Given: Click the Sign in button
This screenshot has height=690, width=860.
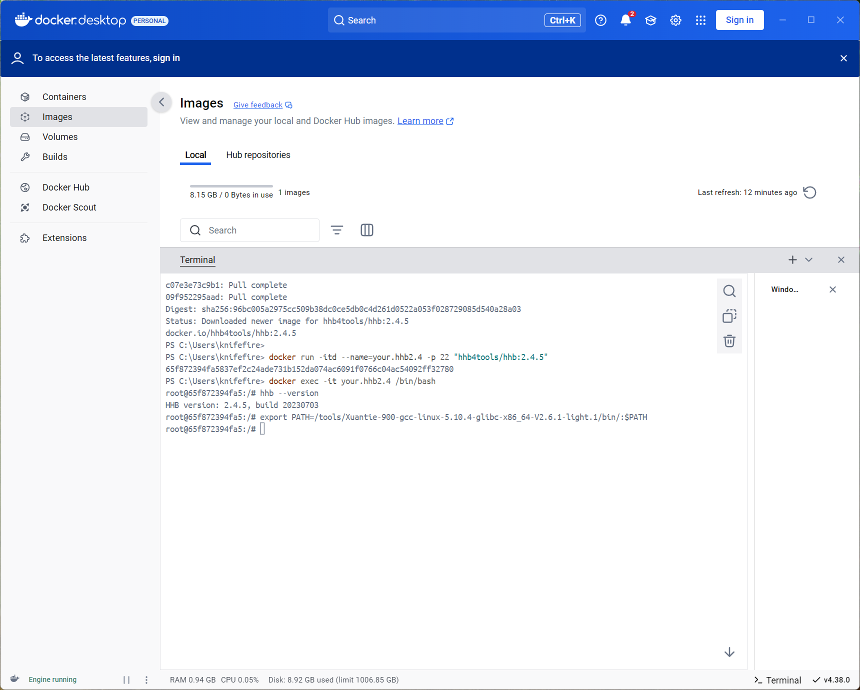Looking at the screenshot, I should 739,20.
